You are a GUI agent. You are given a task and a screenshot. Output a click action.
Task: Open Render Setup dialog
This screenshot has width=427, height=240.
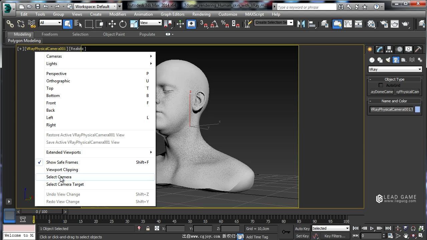tap(384, 24)
